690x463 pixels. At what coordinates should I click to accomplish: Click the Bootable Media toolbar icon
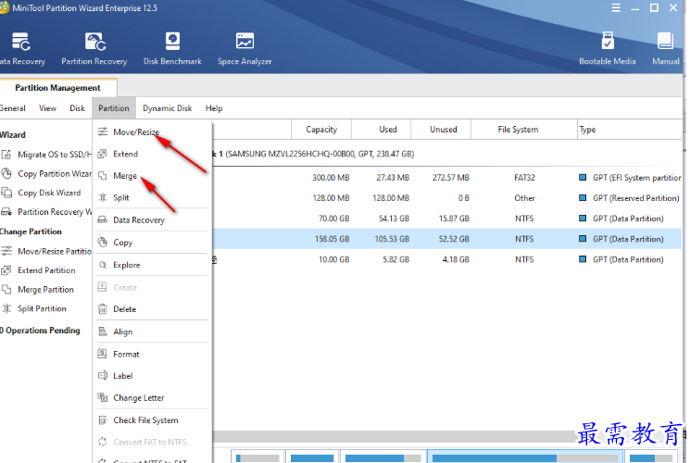click(x=608, y=42)
